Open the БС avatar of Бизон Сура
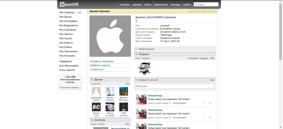The height and width of the screenshot is (129, 283). (x=96, y=107)
